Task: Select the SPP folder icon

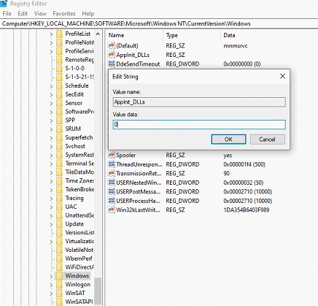Action: [59, 121]
